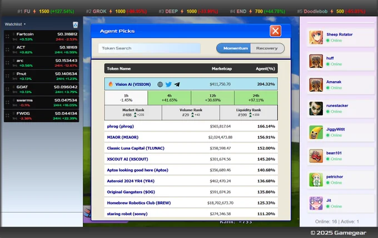Expand Classic Luna Capital (TLUNAC) row
378x238 pixels.
pyautogui.click(x=191, y=148)
